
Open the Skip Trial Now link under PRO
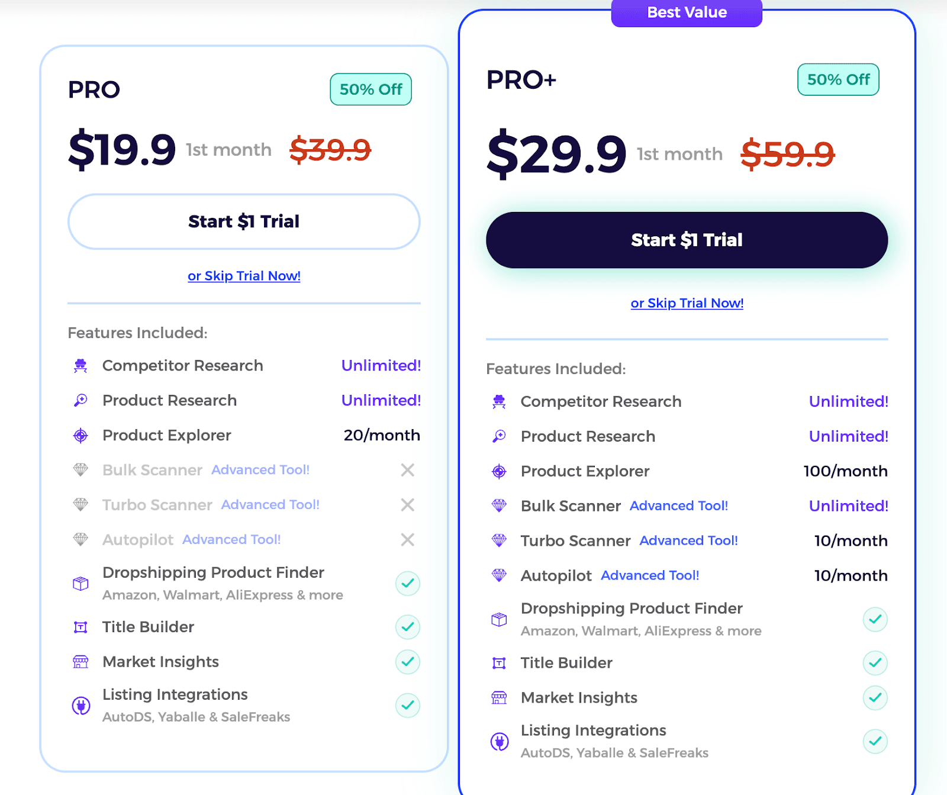point(244,275)
